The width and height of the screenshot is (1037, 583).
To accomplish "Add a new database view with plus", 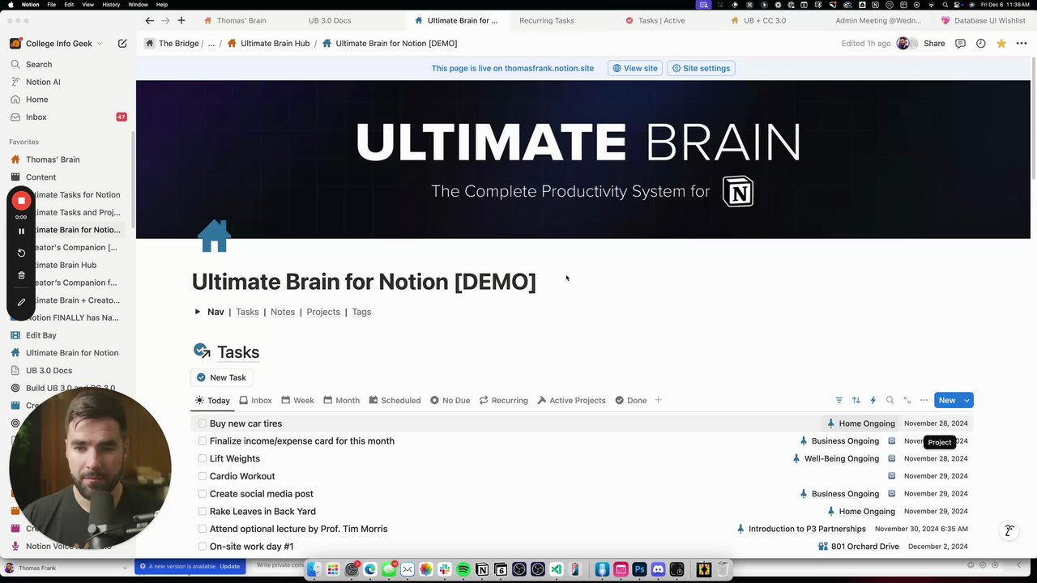I will coord(658,400).
